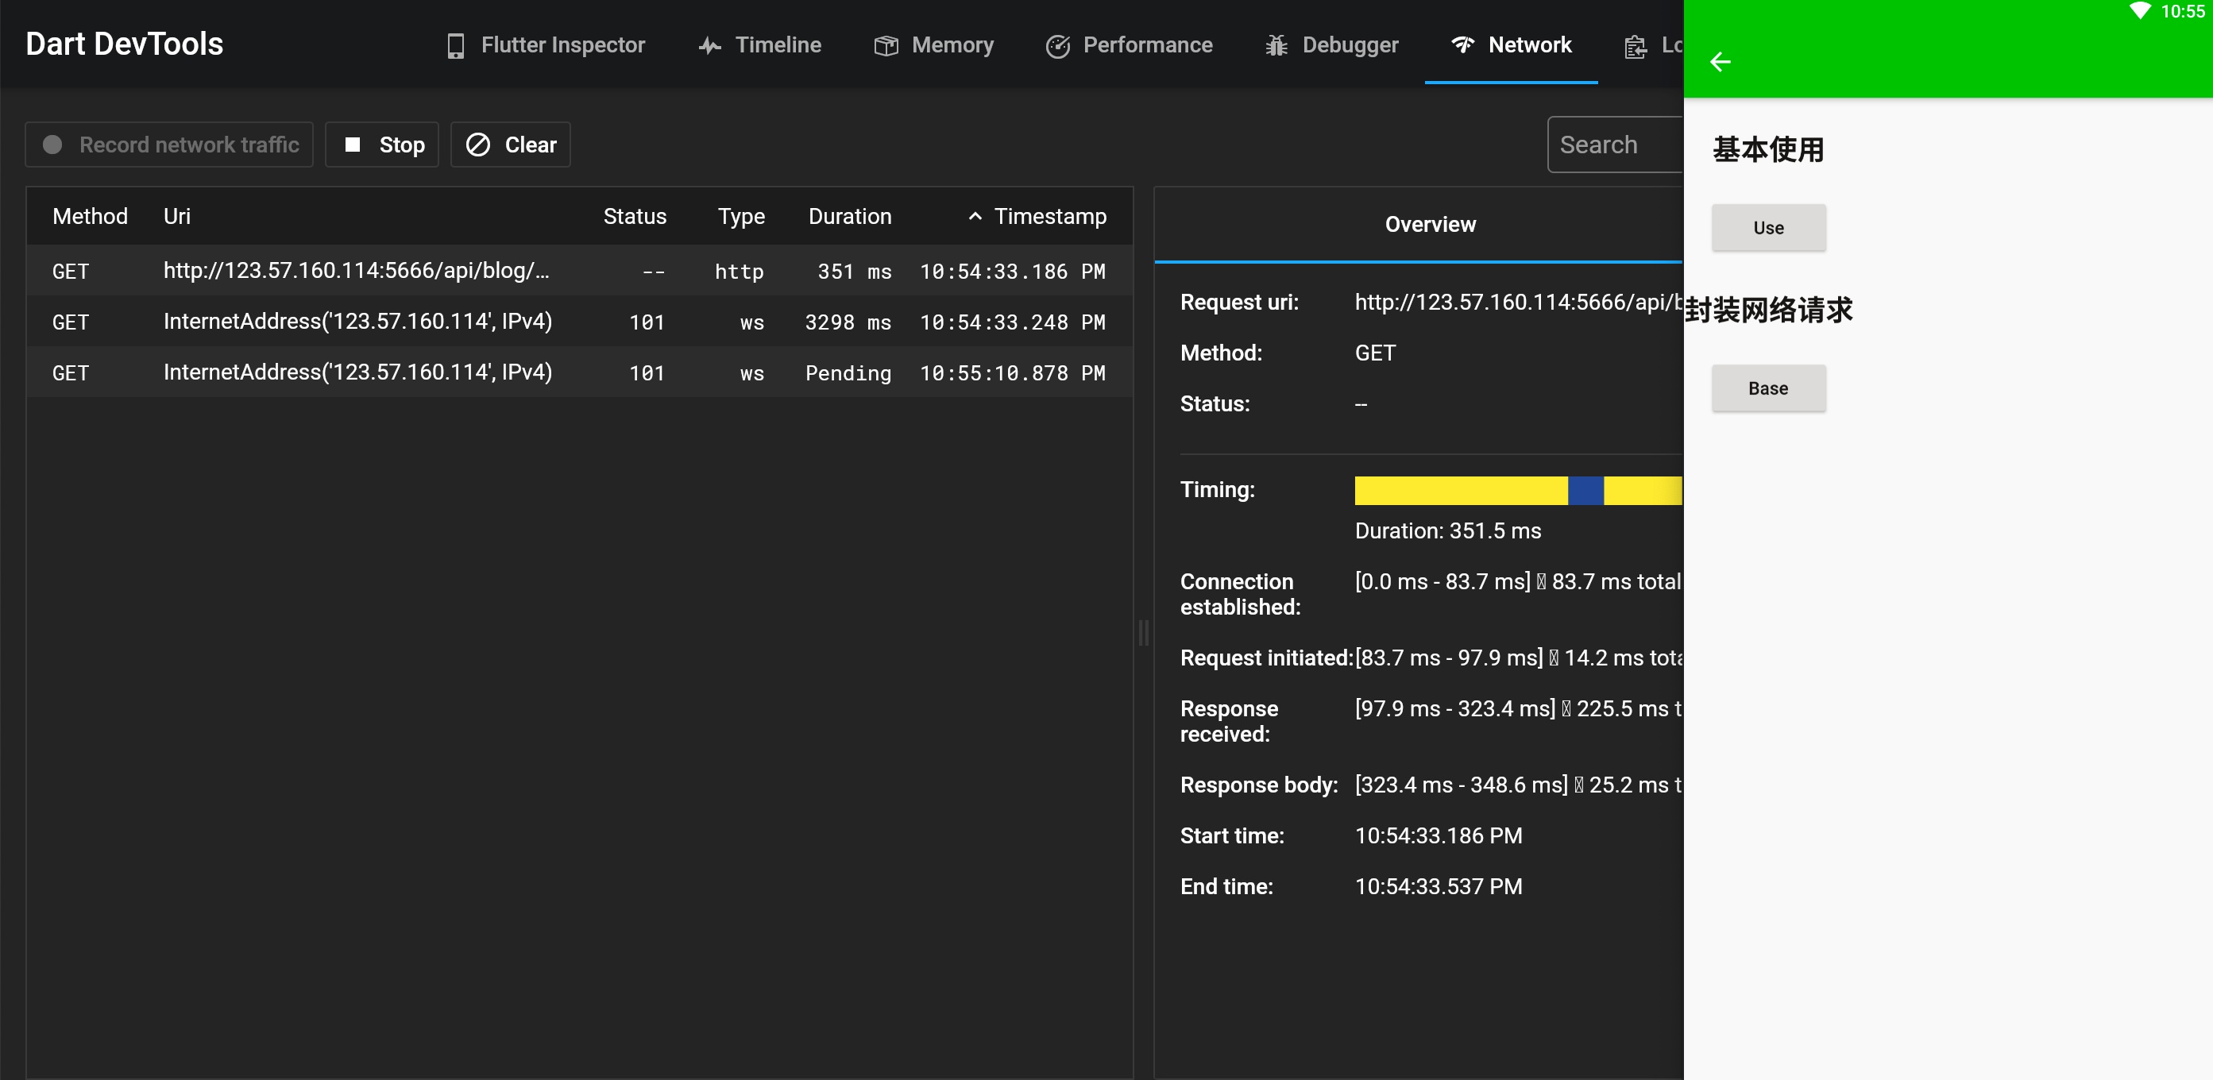Screen dimensions: 2213x1080
Task: Toggle Record network traffic
Action: tap(170, 145)
